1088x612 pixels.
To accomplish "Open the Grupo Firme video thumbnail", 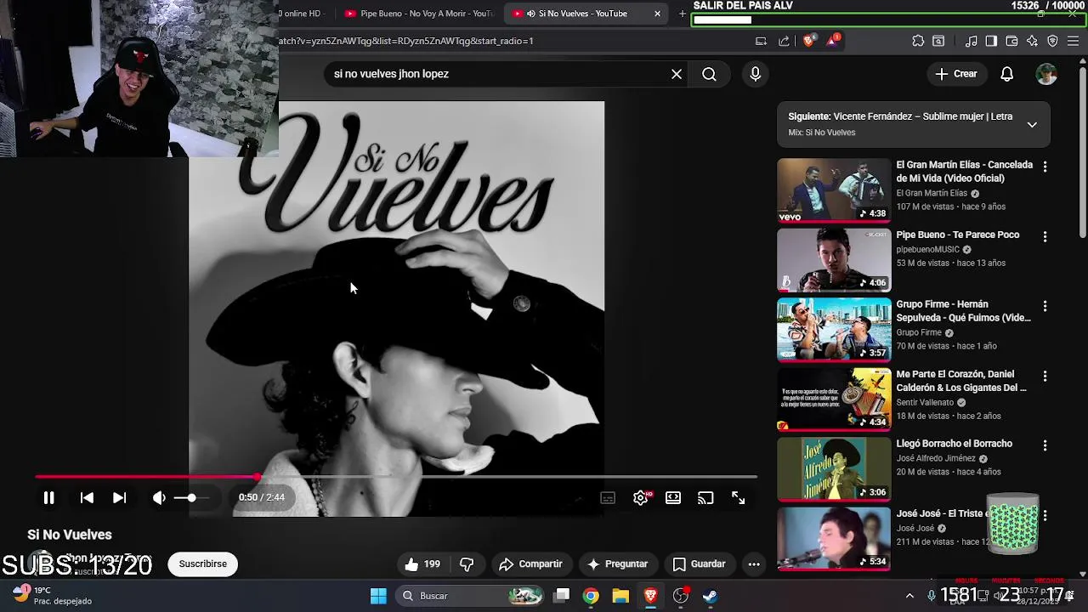I will pyautogui.click(x=834, y=330).
